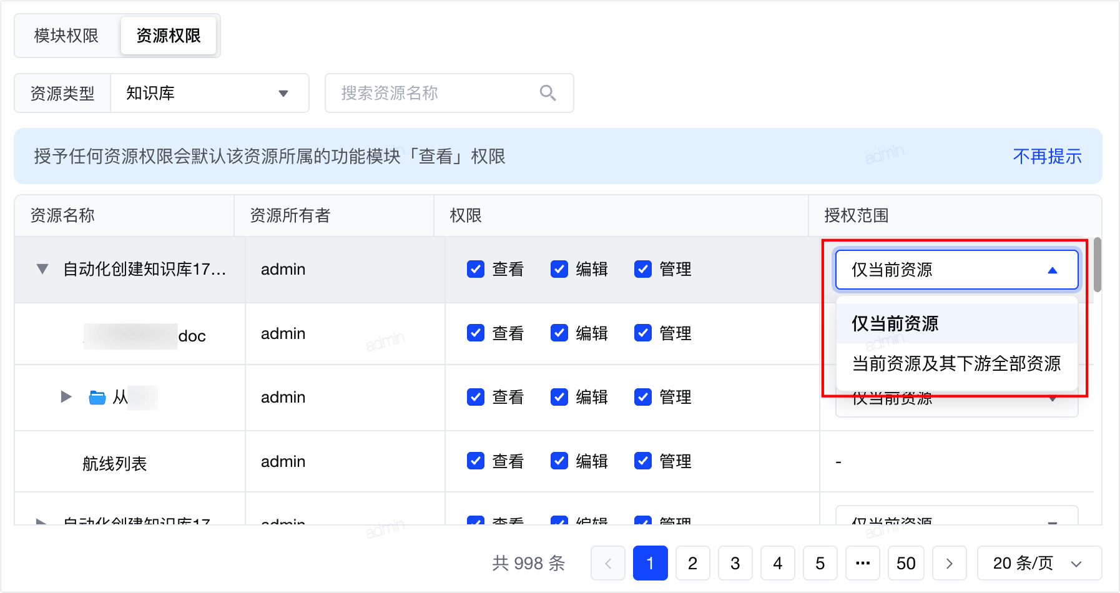Uncheck 管理 in the 自动化创建知识库17 row
The height and width of the screenshot is (593, 1120).
pyautogui.click(x=643, y=269)
